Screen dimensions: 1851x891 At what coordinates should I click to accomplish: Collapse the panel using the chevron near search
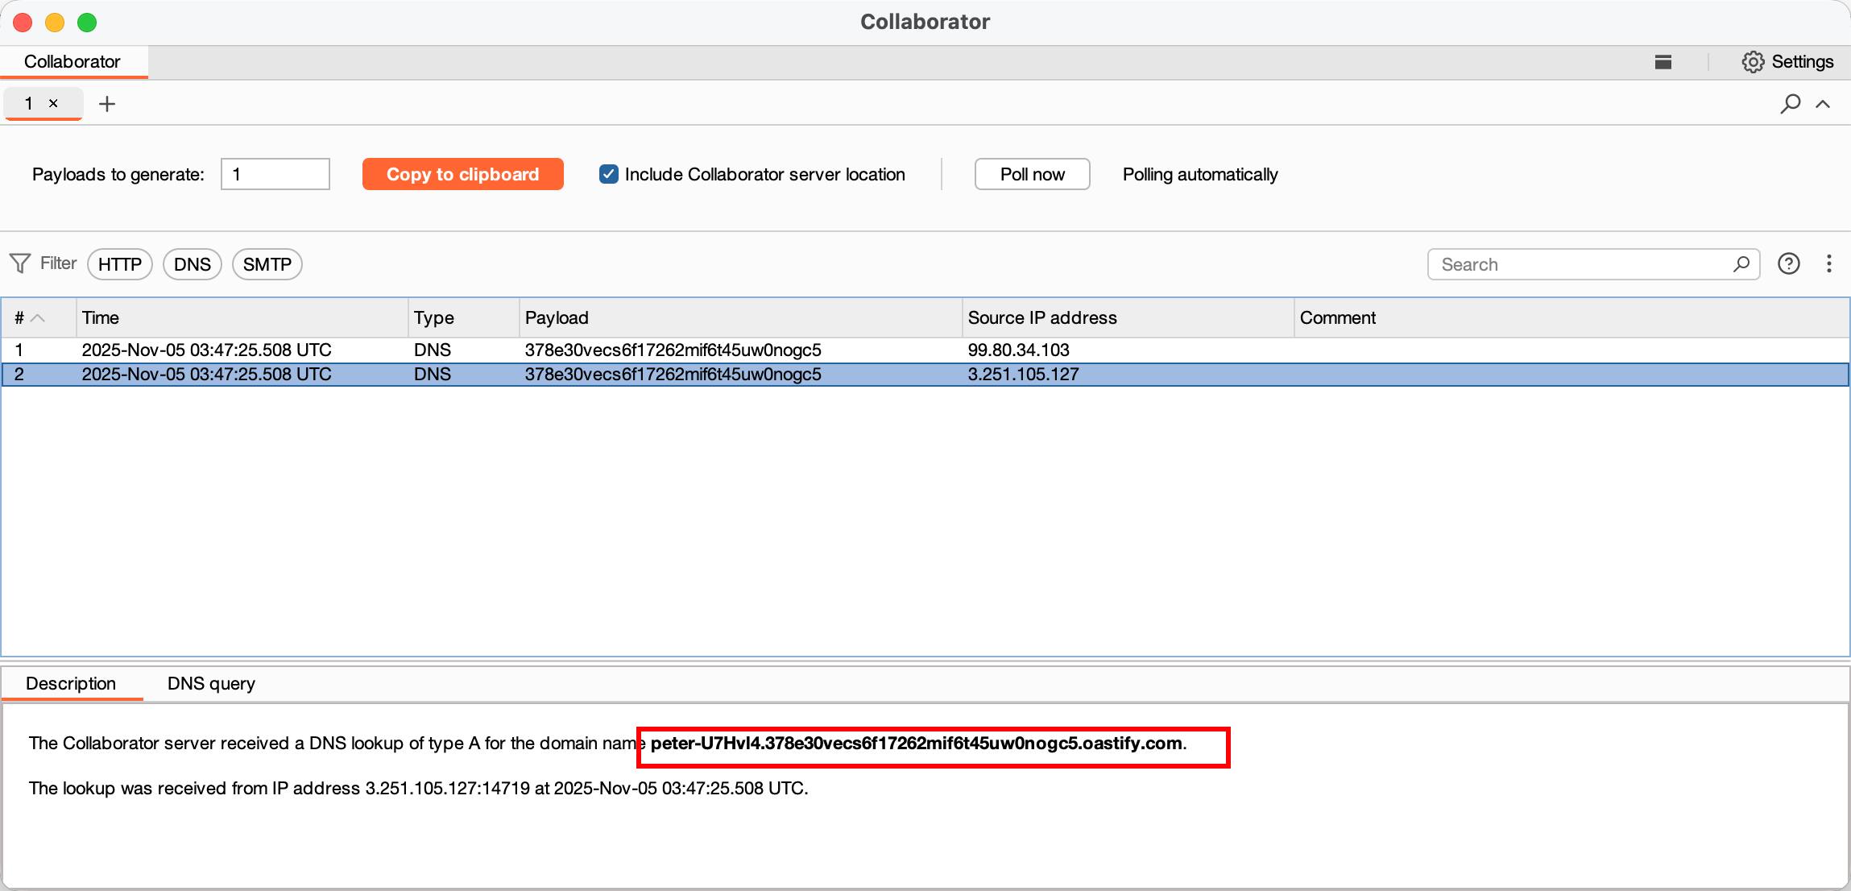1824,105
